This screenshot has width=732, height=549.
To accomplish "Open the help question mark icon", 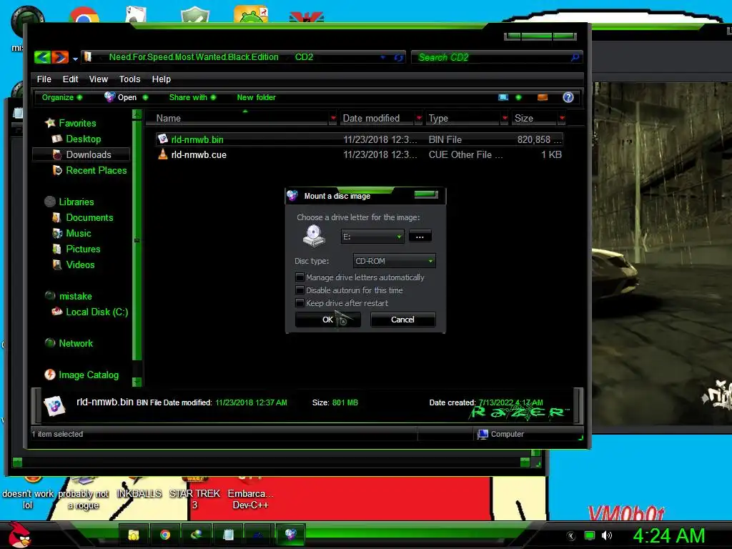I will (568, 97).
